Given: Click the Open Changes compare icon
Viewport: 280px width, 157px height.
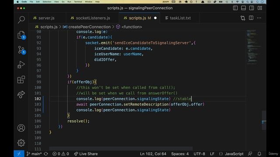Looking at the screenshot, I should [x=243, y=18].
